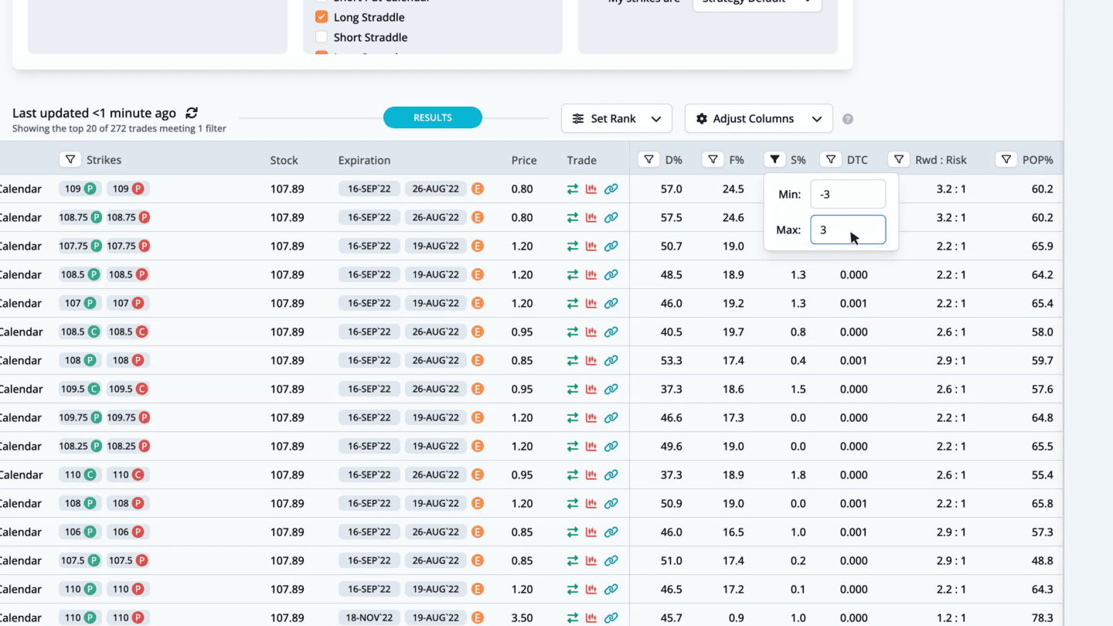This screenshot has height=626, width=1113.
Task: Uncheck the Long Straddle checkbox
Action: coord(322,17)
